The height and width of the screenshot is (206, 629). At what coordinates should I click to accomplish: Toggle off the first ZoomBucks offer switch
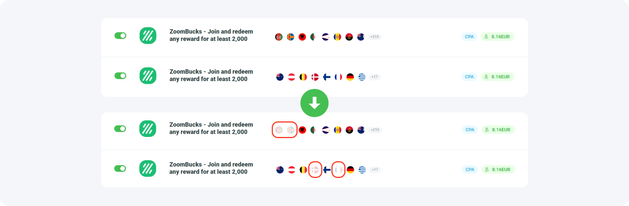pos(120,36)
